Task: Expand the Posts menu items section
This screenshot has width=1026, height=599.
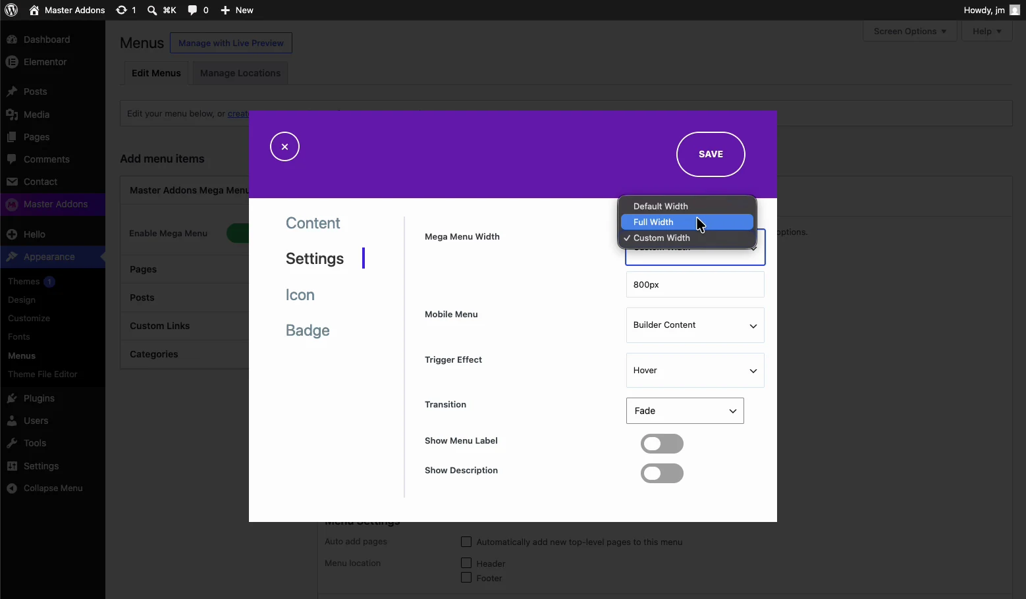Action: 185,298
